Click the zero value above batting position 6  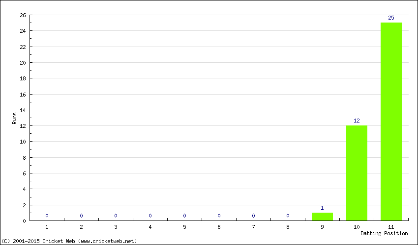point(219,216)
